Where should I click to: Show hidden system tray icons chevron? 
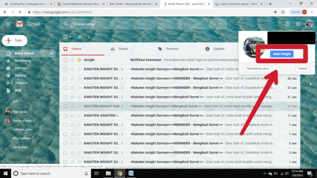(265, 173)
